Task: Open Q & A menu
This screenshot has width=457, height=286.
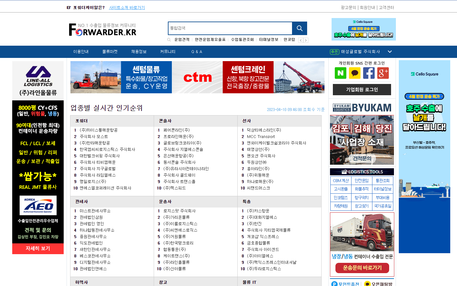Action: click(x=197, y=51)
